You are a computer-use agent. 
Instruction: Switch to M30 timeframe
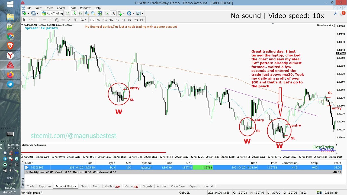click(111, 20)
